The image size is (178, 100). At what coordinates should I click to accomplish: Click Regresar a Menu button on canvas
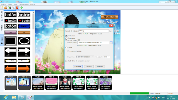(110, 17)
